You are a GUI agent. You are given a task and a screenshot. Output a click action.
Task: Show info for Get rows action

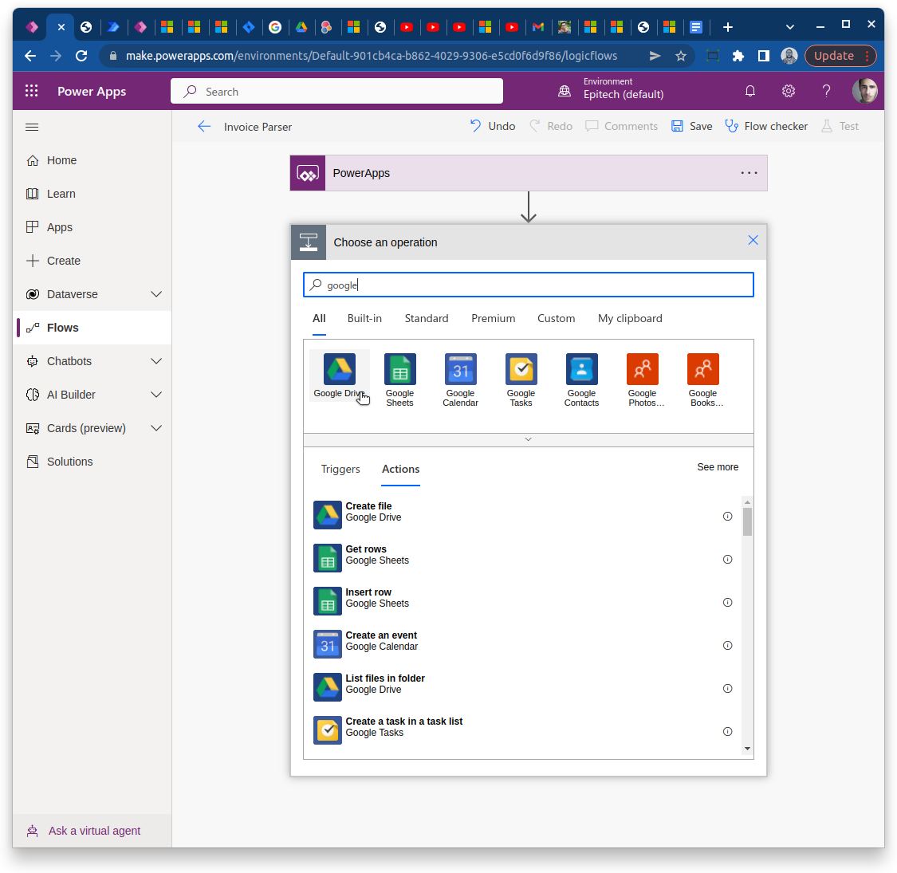coord(727,559)
